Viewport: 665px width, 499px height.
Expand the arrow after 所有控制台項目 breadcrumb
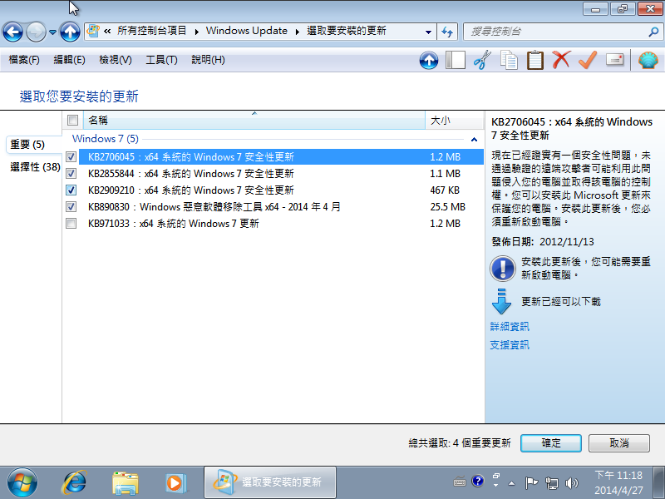[x=197, y=32]
